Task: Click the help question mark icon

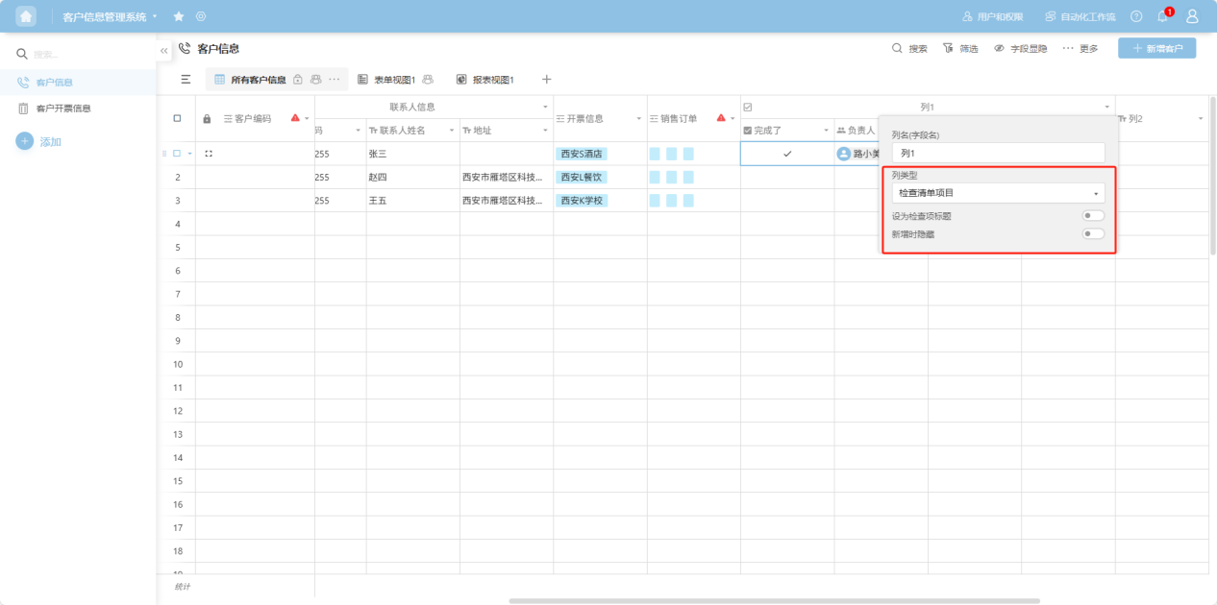Action: pos(1136,16)
